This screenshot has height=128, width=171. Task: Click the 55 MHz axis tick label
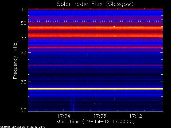24,38
